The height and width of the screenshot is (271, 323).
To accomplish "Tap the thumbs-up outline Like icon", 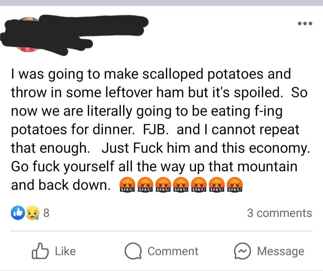I will 40,251.
